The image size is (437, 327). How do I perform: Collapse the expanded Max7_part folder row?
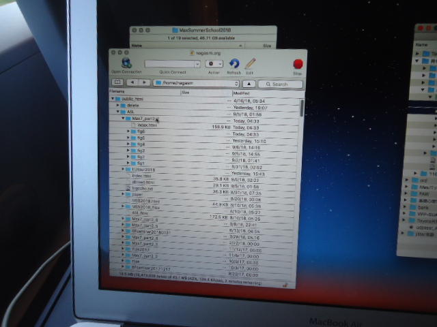point(123,118)
